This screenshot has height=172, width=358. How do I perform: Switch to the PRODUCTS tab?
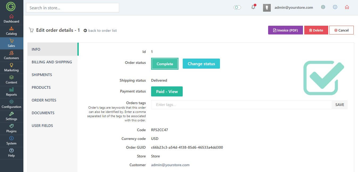click(x=53, y=87)
